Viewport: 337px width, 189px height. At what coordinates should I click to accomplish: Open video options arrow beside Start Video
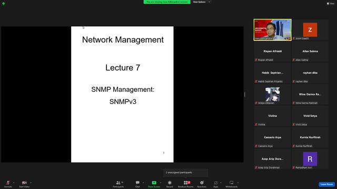tap(31, 183)
